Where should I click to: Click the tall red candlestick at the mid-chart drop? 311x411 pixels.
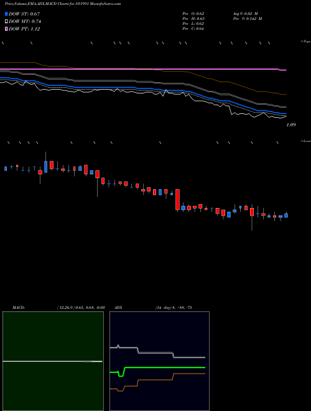[177, 200]
